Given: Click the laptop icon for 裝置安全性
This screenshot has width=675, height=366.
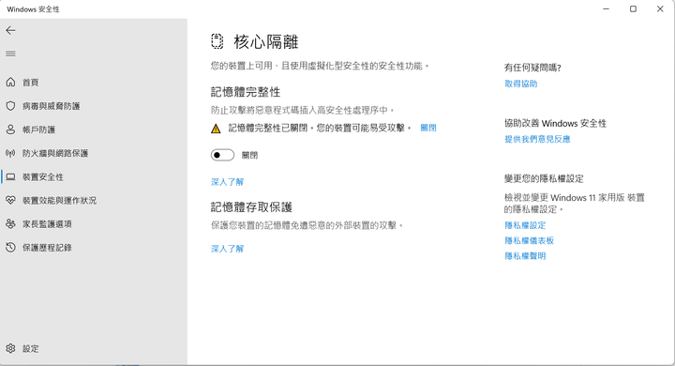Looking at the screenshot, I should (10, 176).
